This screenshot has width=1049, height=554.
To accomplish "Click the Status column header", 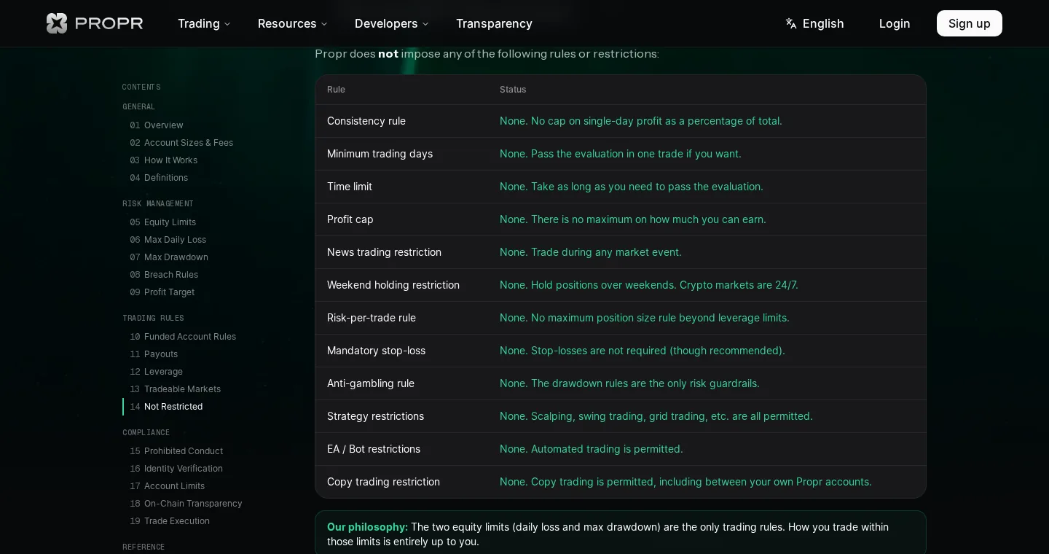I will tap(513, 90).
